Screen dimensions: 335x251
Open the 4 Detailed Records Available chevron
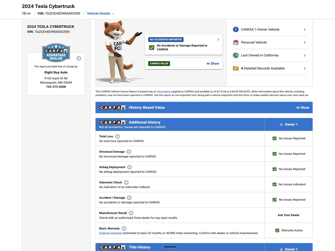[305, 68]
